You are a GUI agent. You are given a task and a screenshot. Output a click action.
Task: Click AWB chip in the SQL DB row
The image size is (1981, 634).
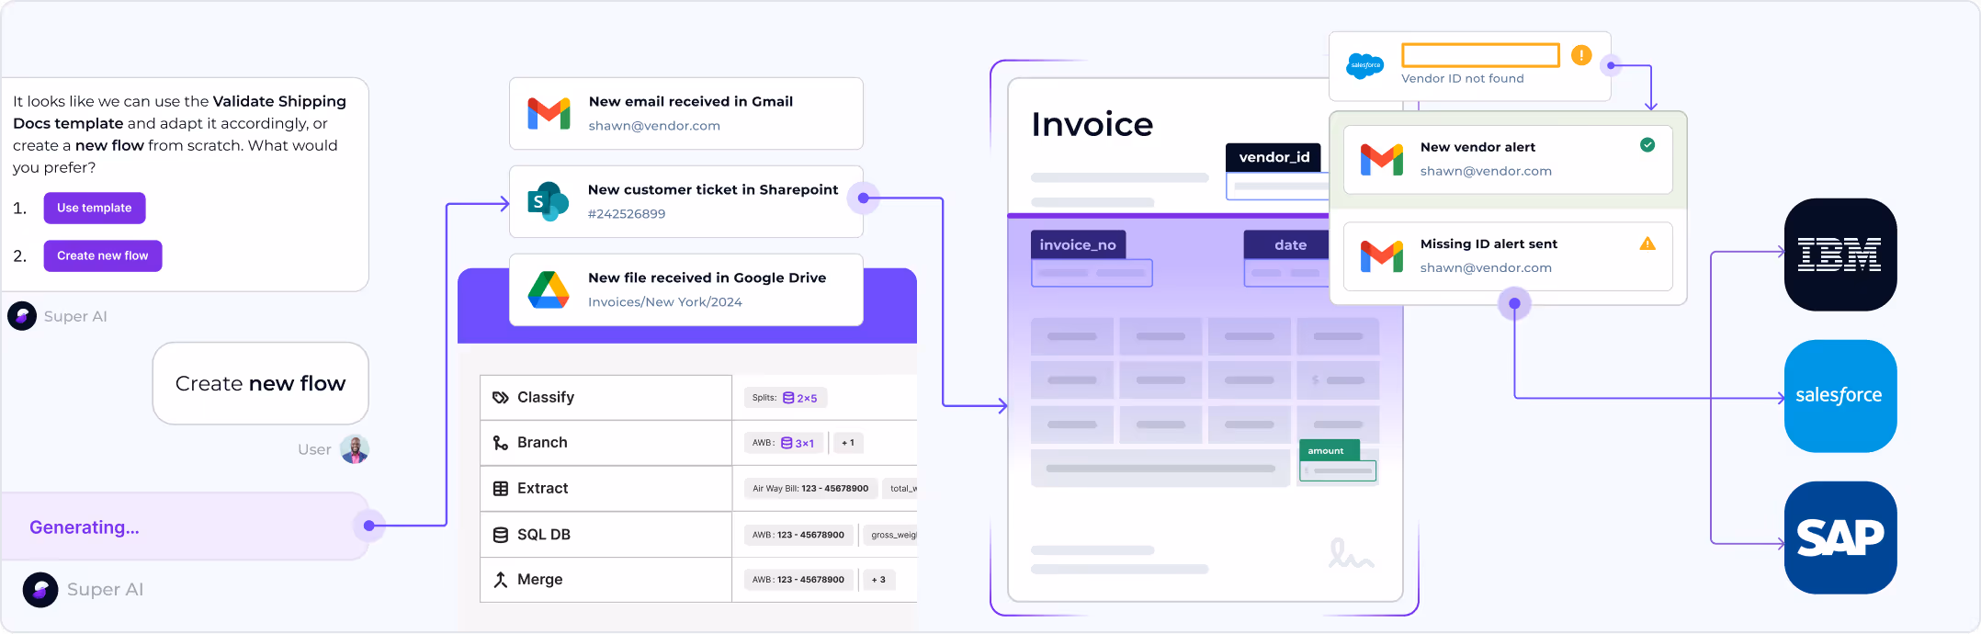798,535
